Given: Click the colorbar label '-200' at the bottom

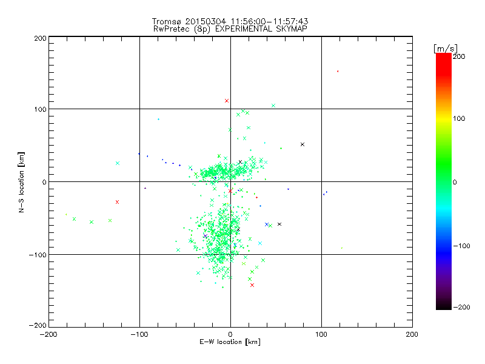Looking at the screenshot, I should pyautogui.click(x=461, y=307).
